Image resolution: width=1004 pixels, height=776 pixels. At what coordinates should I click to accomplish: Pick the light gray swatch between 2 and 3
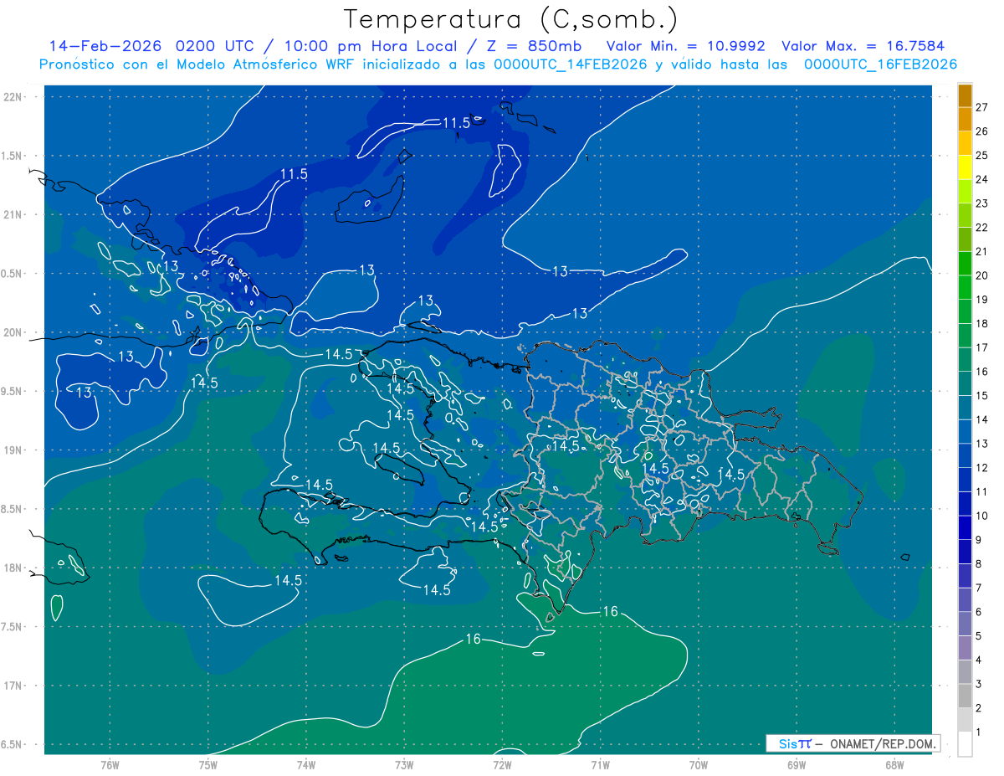(965, 696)
